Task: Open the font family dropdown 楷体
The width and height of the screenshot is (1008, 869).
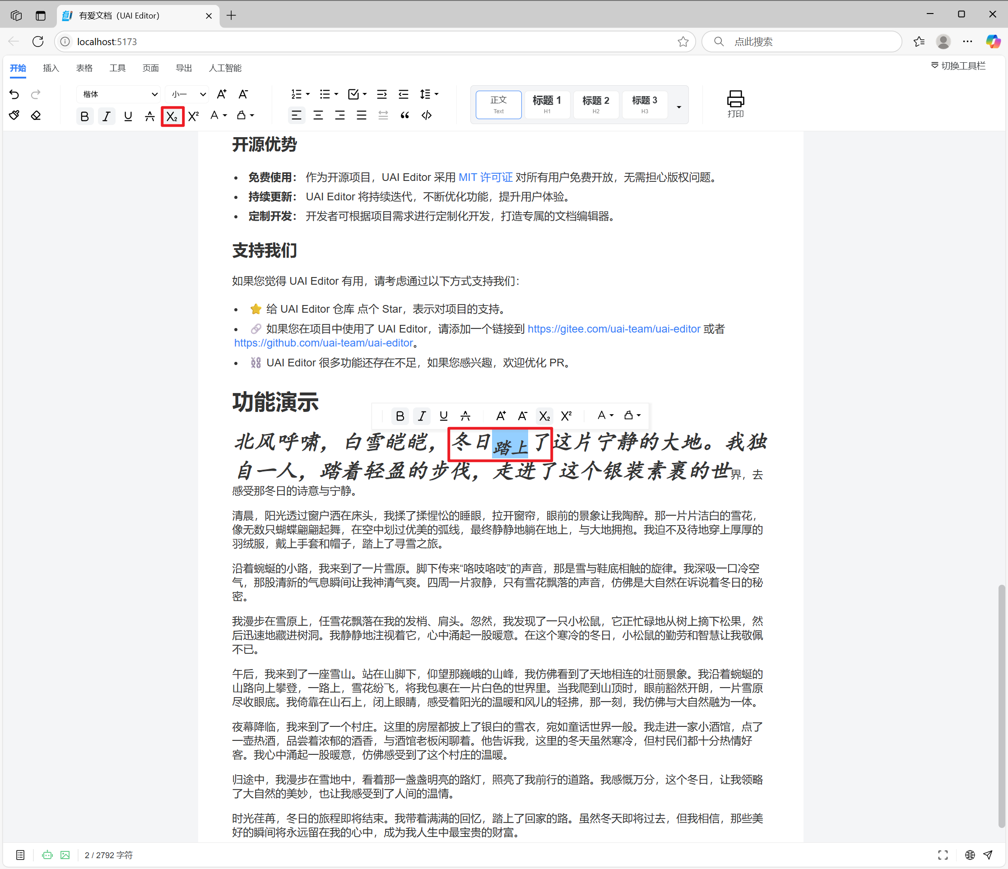Action: pyautogui.click(x=119, y=94)
